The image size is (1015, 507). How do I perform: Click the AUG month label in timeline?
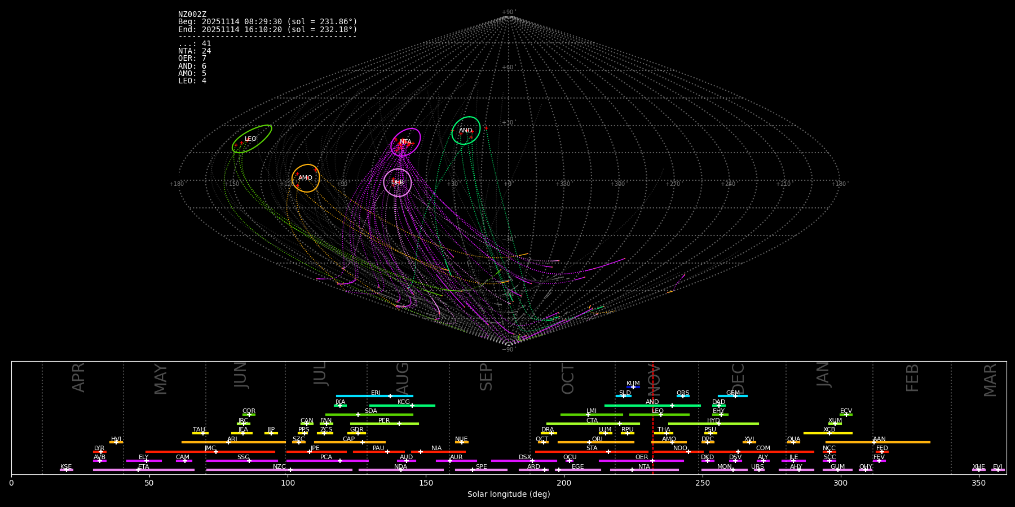[x=403, y=379]
